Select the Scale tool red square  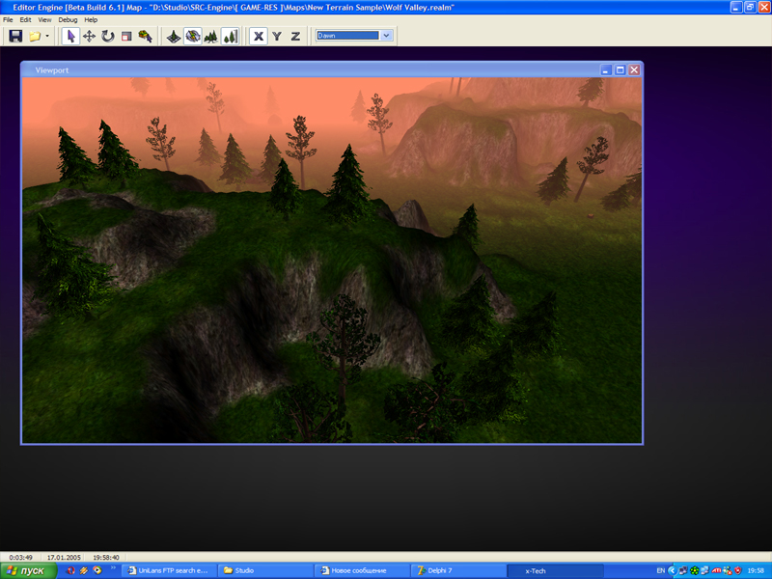tap(125, 36)
